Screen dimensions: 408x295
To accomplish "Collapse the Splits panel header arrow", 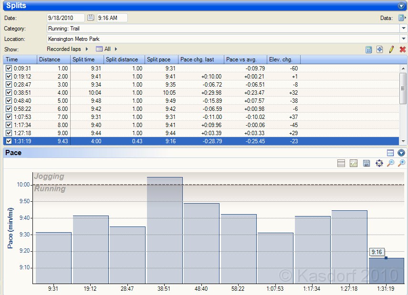I will pyautogui.click(x=401, y=6).
